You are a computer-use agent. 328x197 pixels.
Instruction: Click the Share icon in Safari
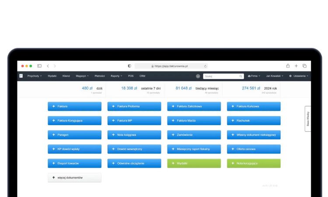coord(288,66)
